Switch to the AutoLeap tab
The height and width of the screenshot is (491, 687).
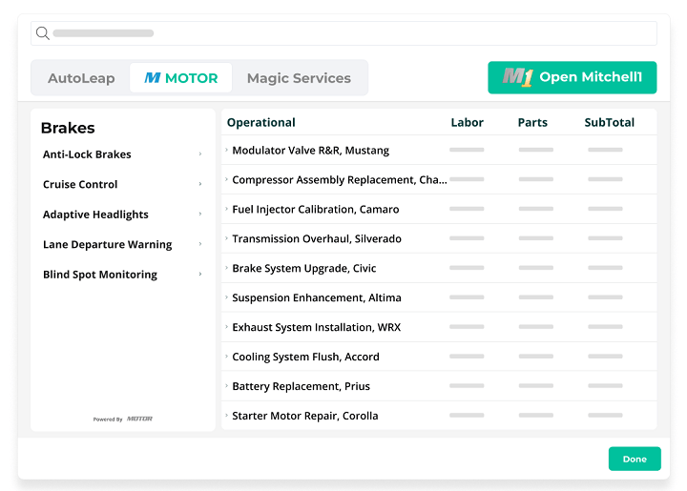click(81, 78)
